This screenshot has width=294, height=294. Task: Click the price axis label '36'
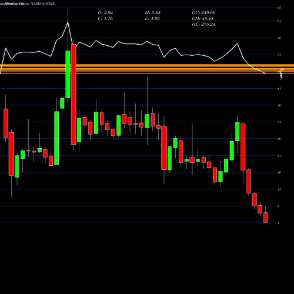(279, 105)
